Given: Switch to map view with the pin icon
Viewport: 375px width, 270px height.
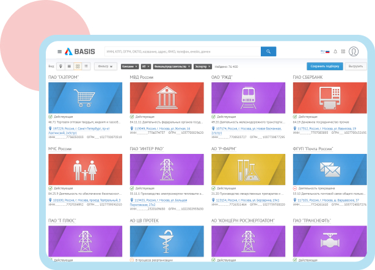Looking at the screenshot, I should (x=61, y=66).
